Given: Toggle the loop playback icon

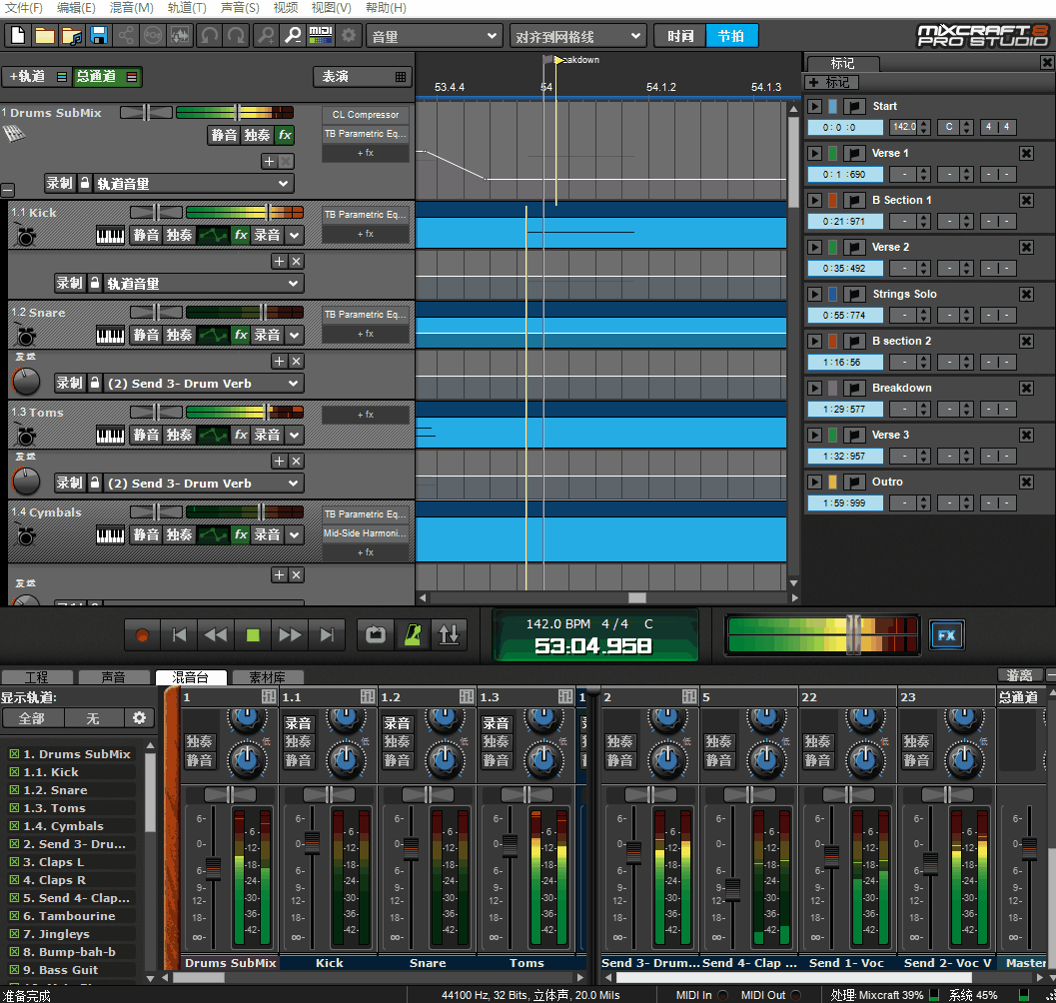Looking at the screenshot, I should click(x=376, y=634).
